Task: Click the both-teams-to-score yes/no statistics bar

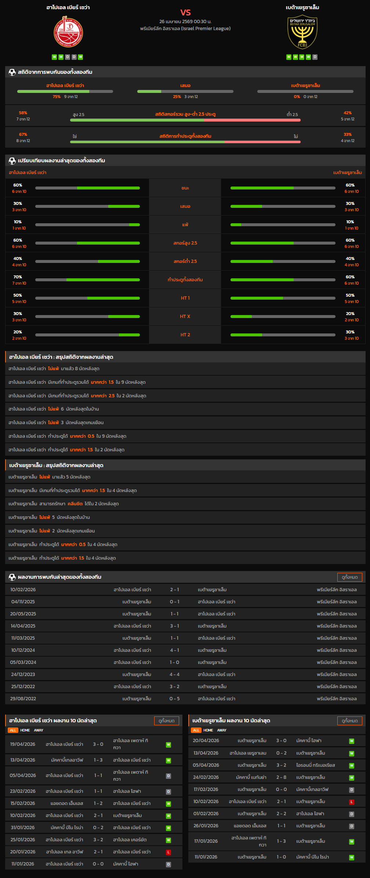Action: click(185, 142)
